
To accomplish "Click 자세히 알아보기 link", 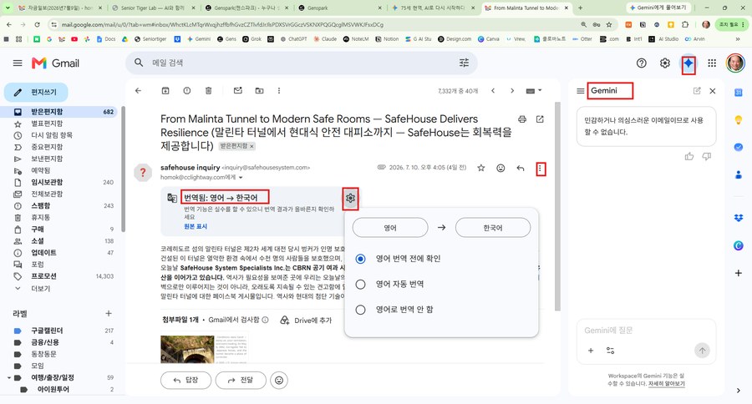I will click(x=667, y=384).
